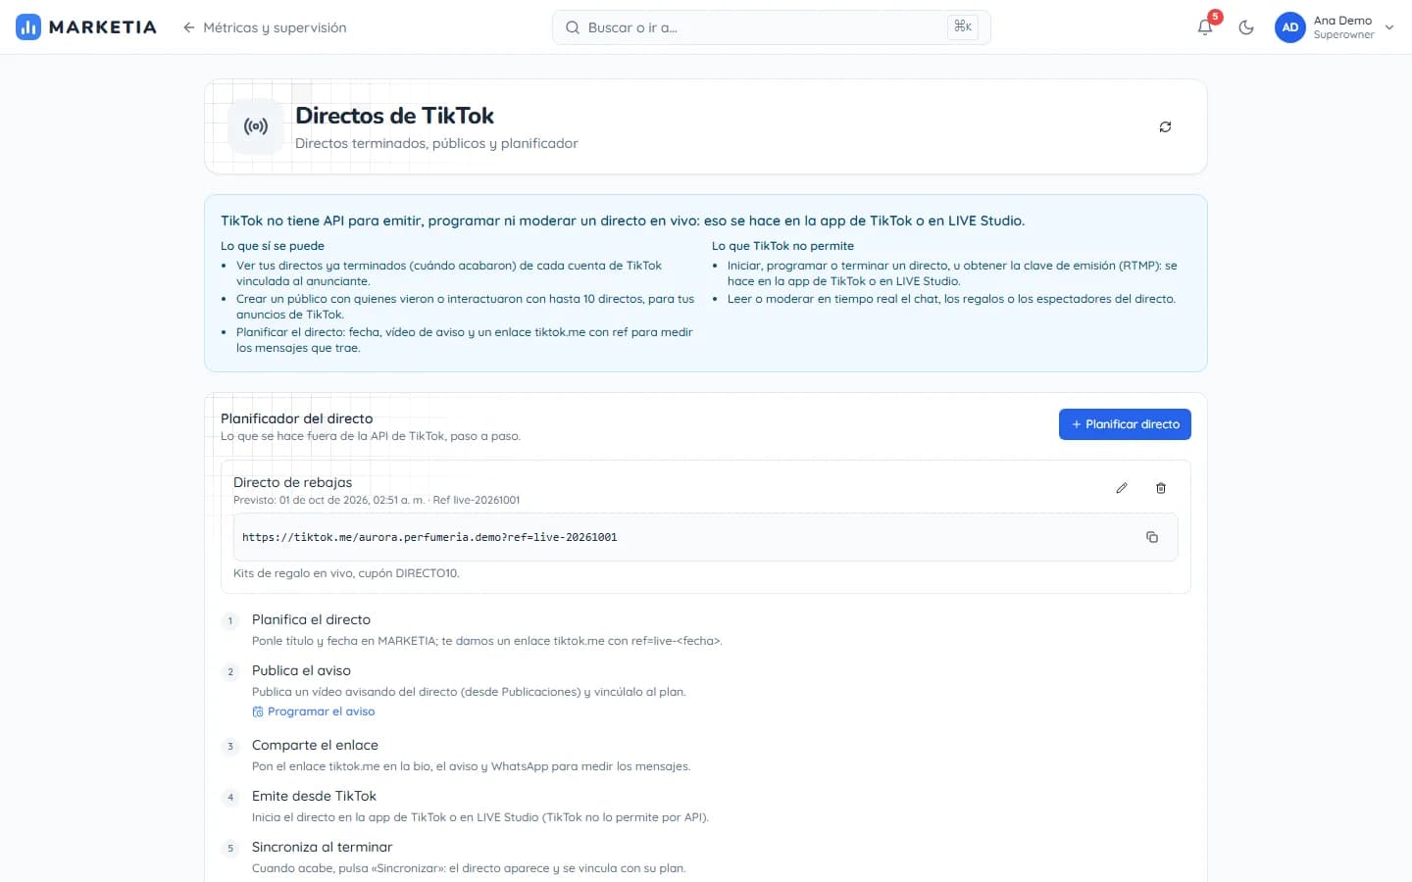Click the tiktok.me aurora.perfumeria.demo URL text

coord(429,537)
